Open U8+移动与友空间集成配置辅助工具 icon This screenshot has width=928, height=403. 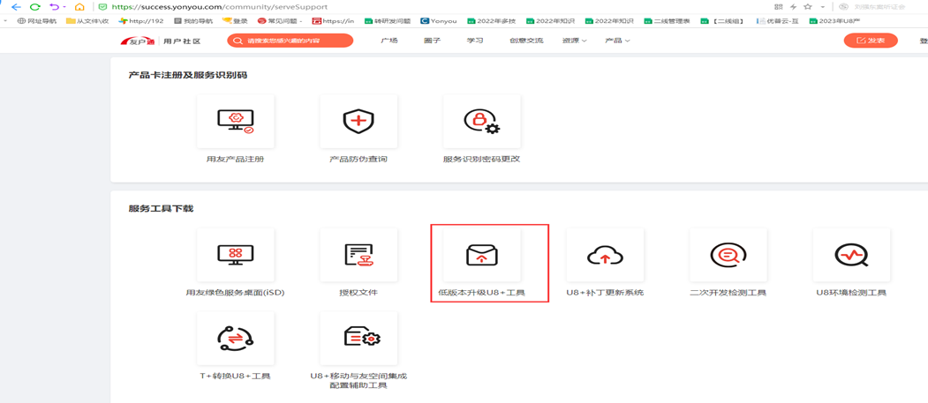pos(358,338)
